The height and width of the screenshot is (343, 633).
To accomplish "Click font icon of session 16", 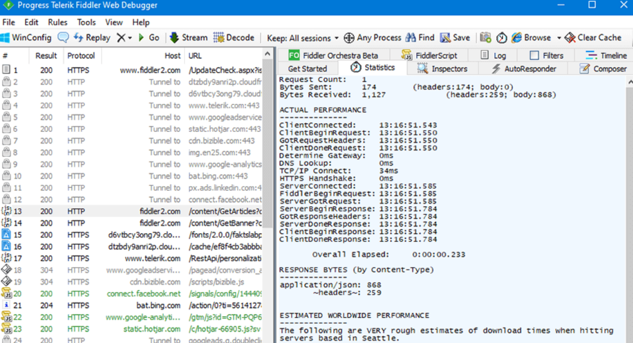I will pos(6,246).
